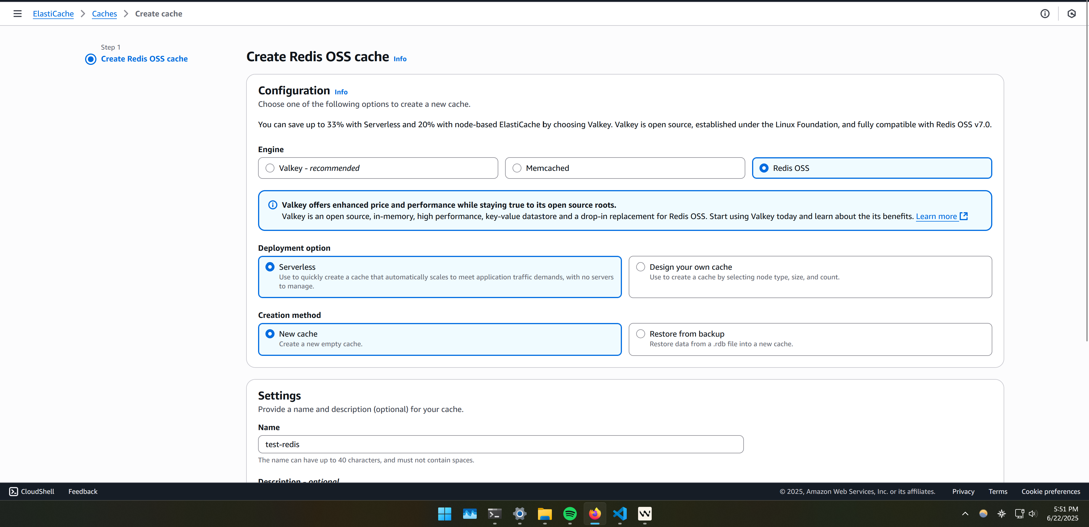The width and height of the screenshot is (1089, 527).
Task: Open Feedback in the footer
Action: click(83, 491)
